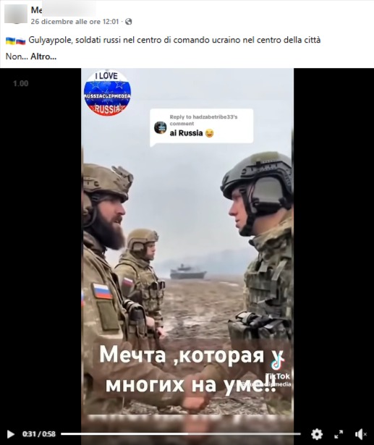The height and width of the screenshot is (445, 374).
Task: Click the laughing emoji in reply bubble
Action: coord(209,133)
